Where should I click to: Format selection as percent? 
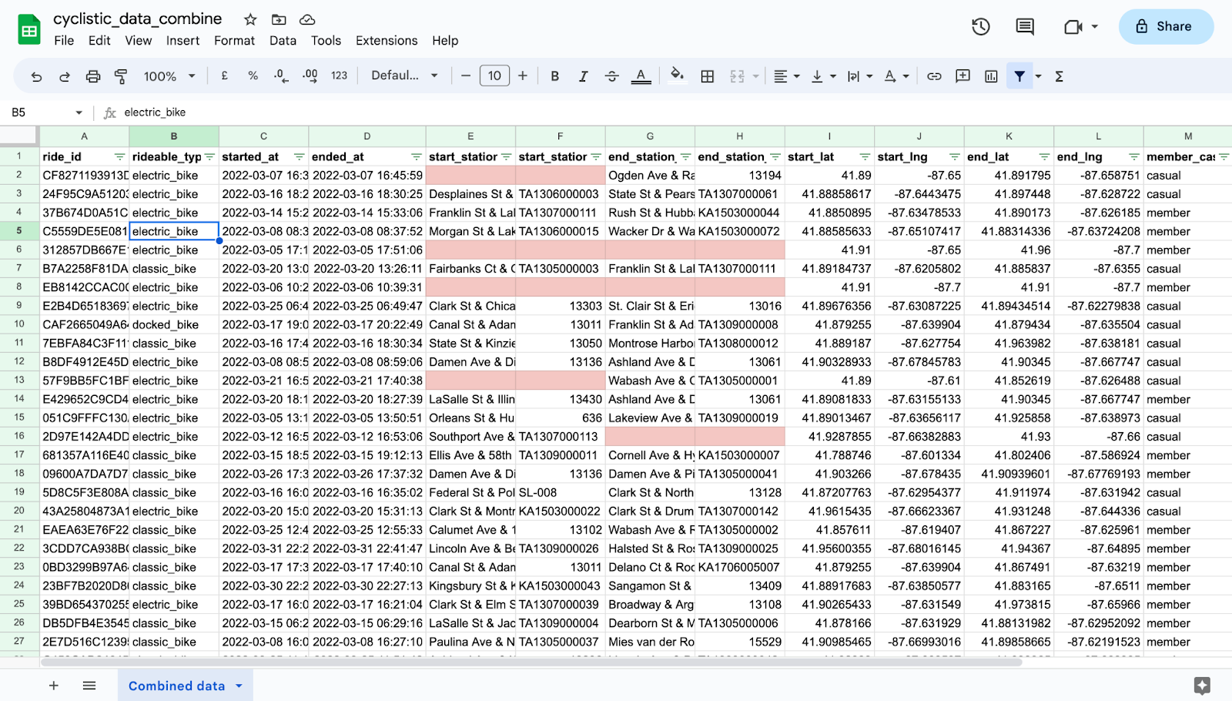click(x=253, y=75)
